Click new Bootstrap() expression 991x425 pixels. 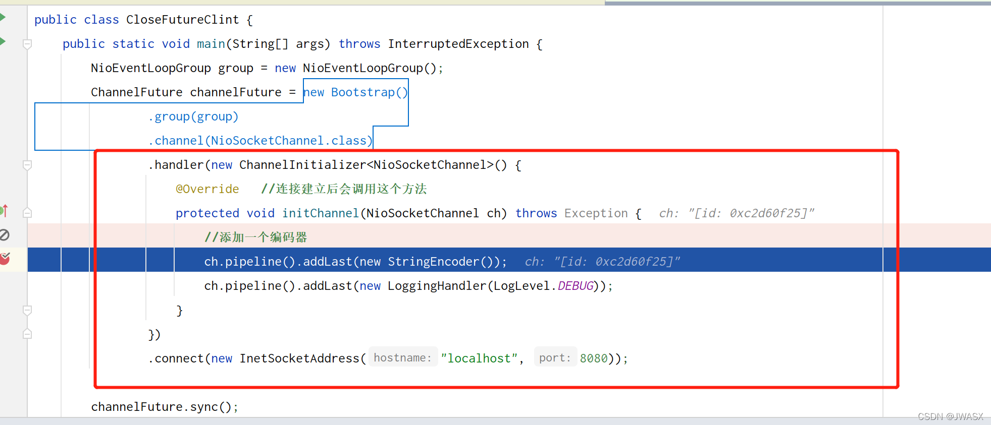pos(355,92)
